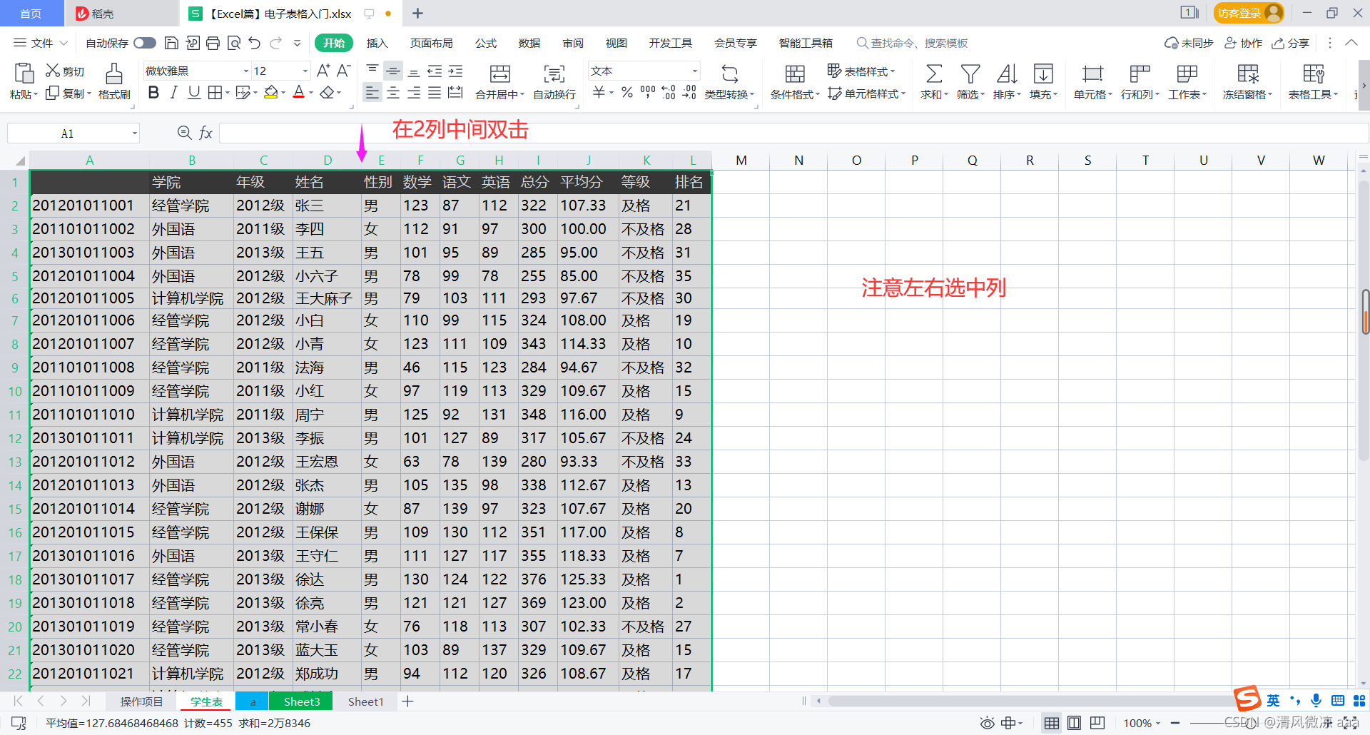Open the 数据 (Data) tab
Image resolution: width=1370 pixels, height=735 pixels.
point(529,43)
